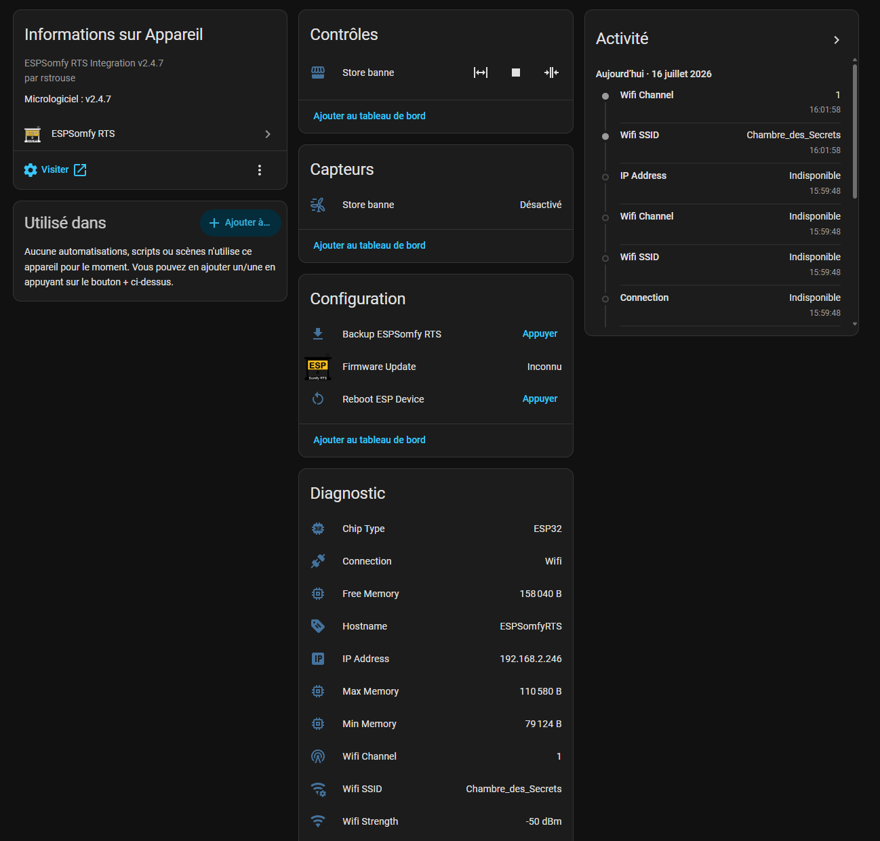Click the ESPSomfy RTS integration logo
Image resolution: width=880 pixels, height=841 pixels.
pyautogui.click(x=33, y=134)
